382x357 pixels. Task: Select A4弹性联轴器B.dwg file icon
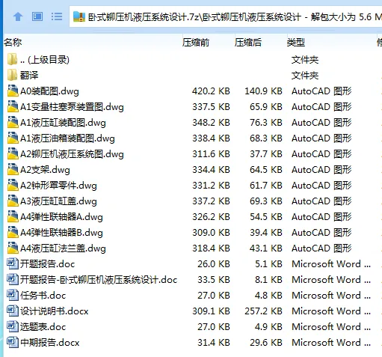point(13,232)
